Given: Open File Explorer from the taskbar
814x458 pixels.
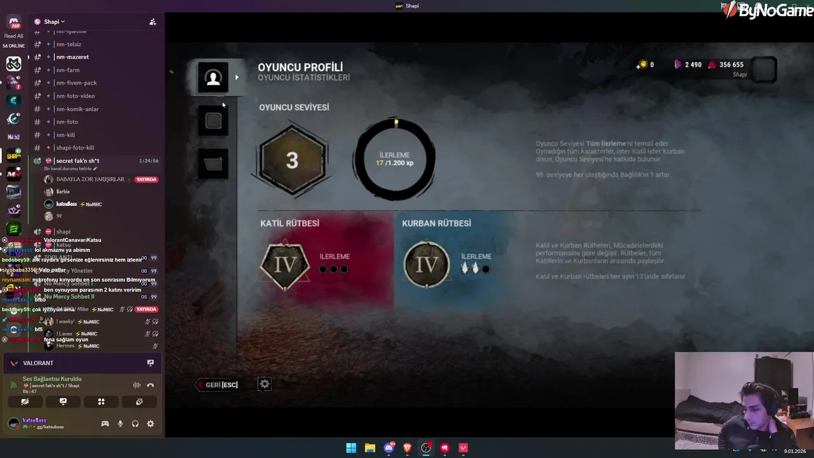Looking at the screenshot, I should click(x=369, y=448).
